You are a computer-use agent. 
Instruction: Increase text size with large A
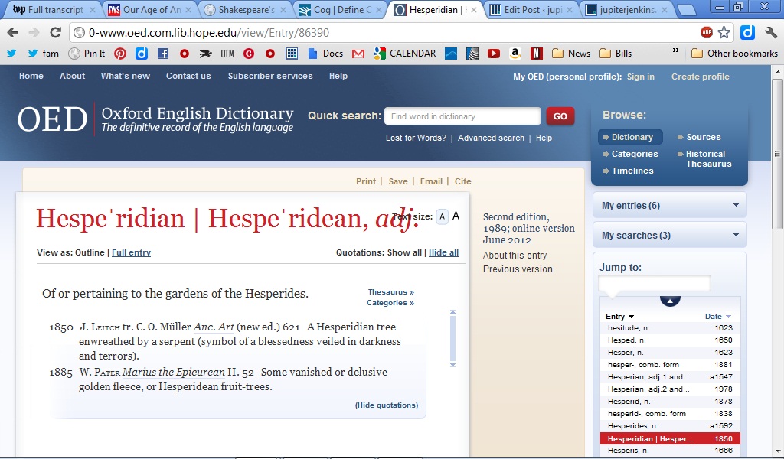pos(456,216)
